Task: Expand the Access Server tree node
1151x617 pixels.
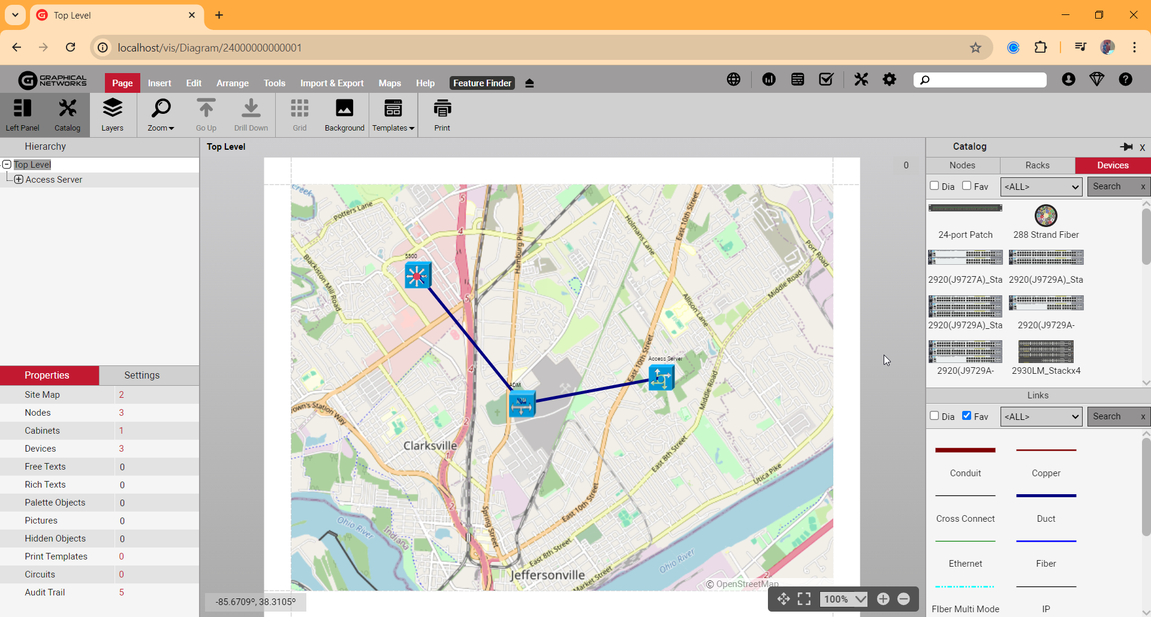Action: (x=19, y=180)
